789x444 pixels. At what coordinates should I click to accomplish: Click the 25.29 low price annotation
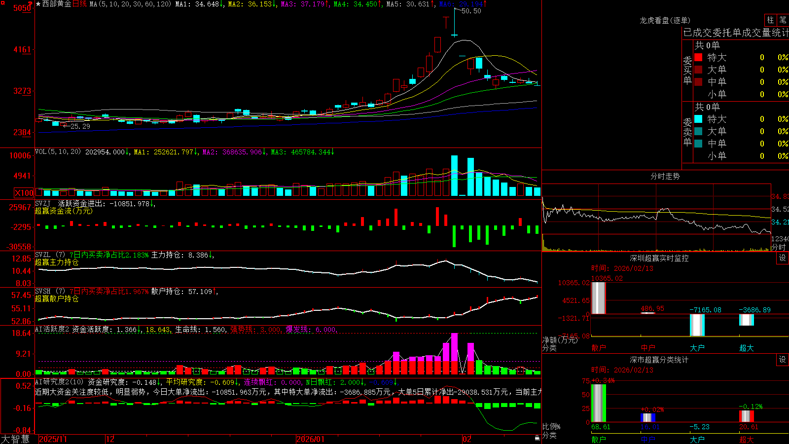80,126
